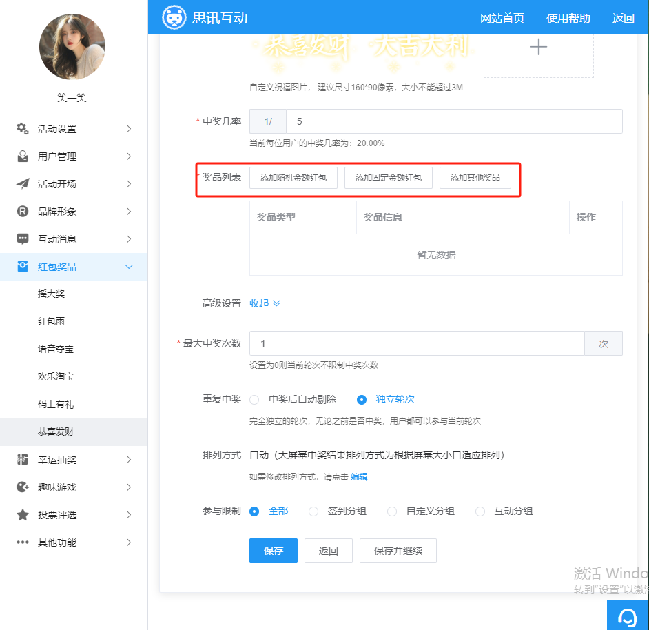
Task: Click the 互动消息 chat bubble icon
Action: coord(22,239)
